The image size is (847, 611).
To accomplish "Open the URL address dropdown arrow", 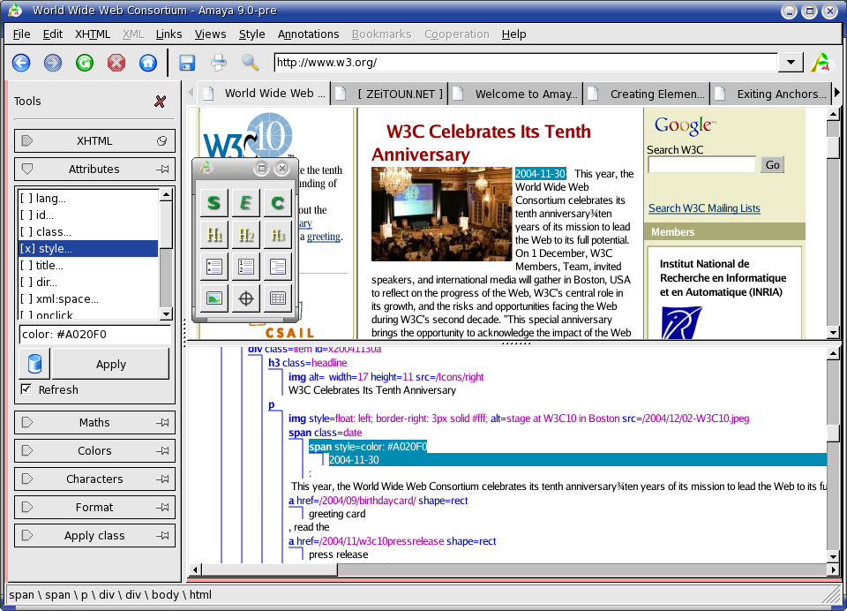I will (x=791, y=63).
